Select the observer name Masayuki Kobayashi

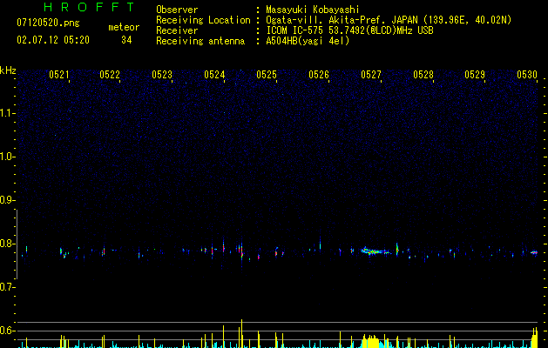click(x=312, y=10)
